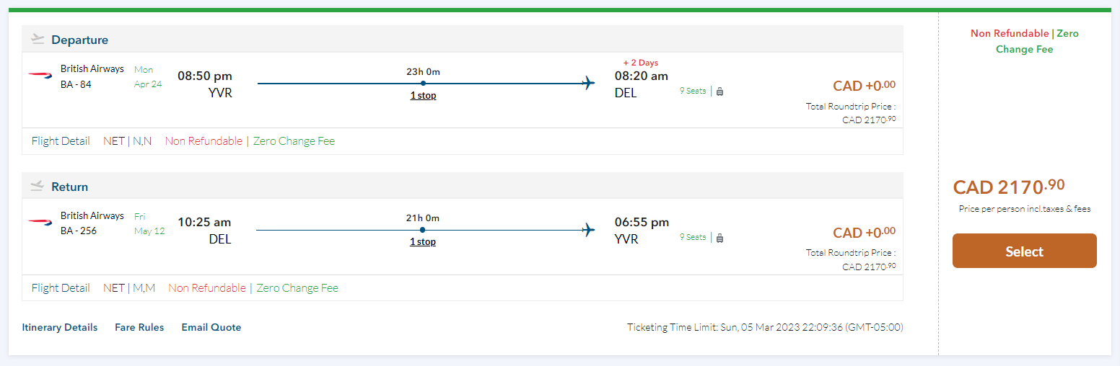
Task: Show the 1 stop info for YVR-DEL
Action: [x=423, y=95]
